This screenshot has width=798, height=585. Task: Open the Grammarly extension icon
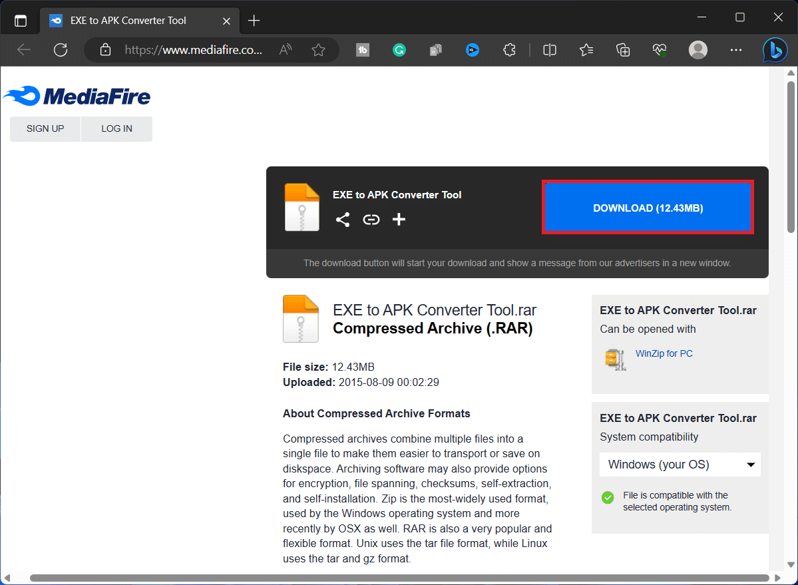(399, 50)
